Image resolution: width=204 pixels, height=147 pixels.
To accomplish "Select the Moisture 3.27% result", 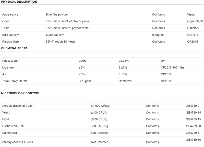I will (x=123, y=68).
